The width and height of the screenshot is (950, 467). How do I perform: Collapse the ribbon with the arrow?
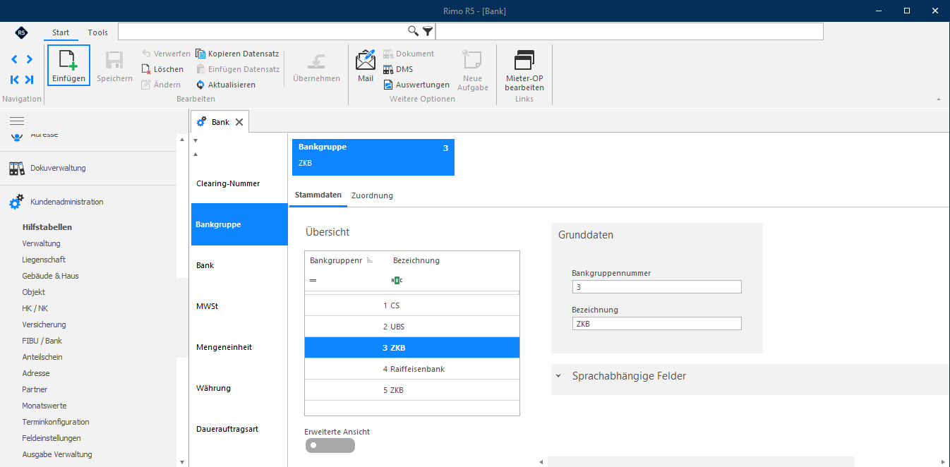click(938, 99)
